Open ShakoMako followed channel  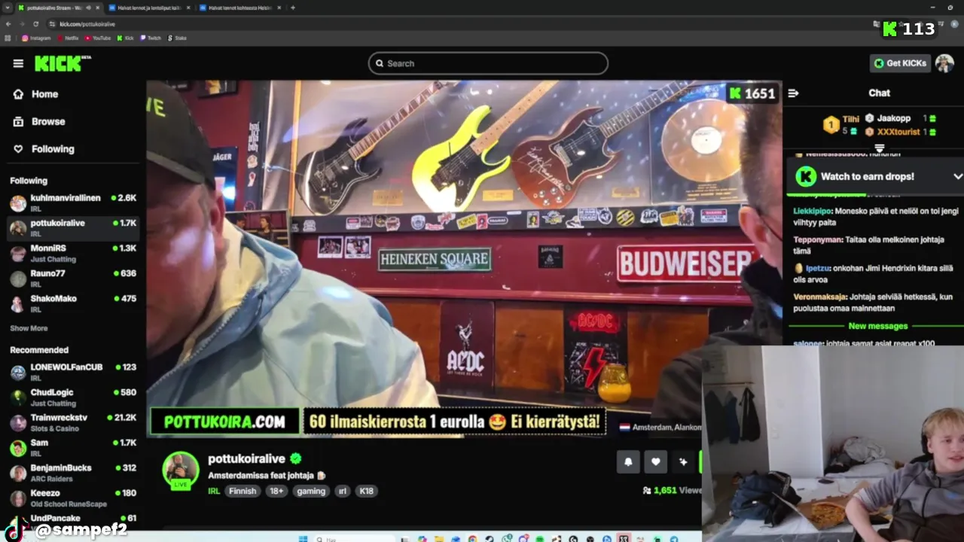point(73,303)
